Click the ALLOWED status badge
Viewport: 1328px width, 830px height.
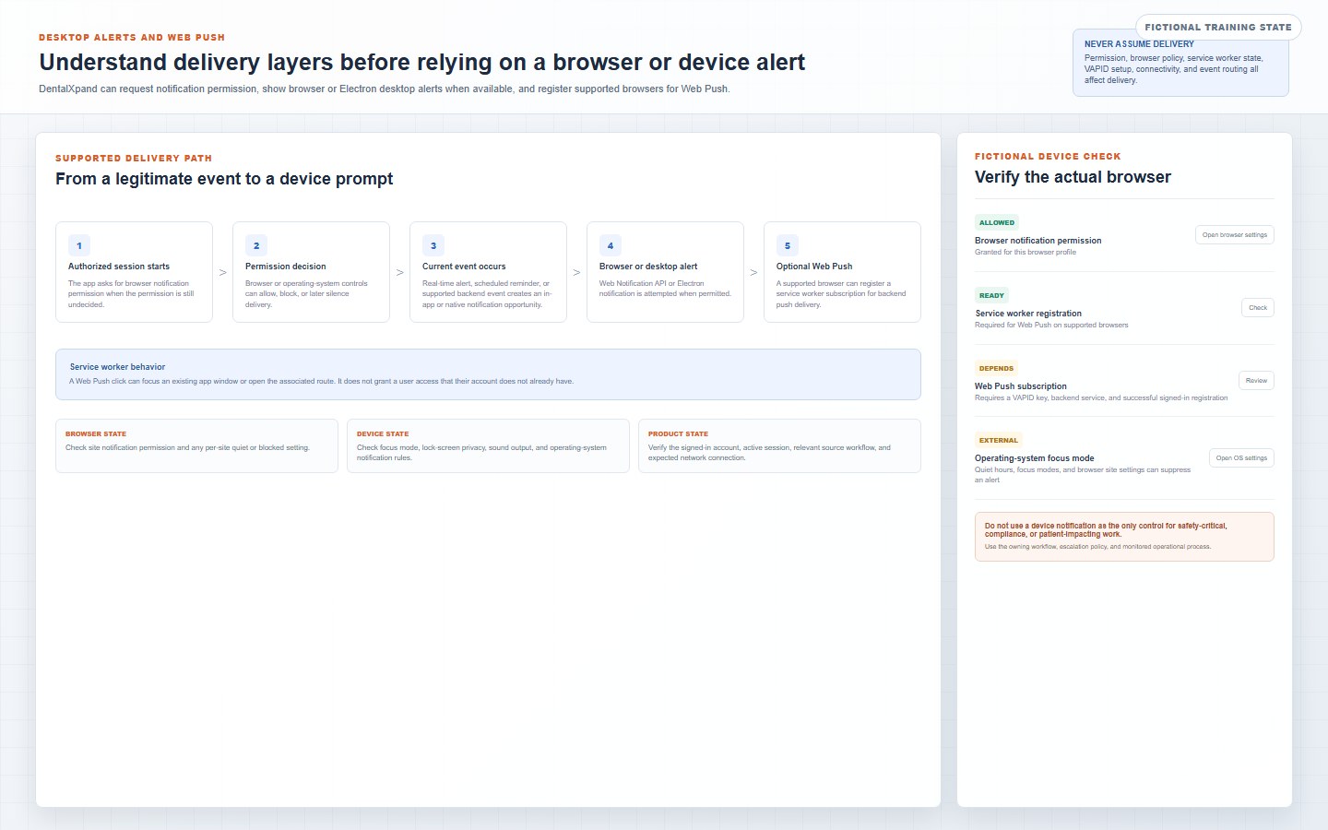pos(997,222)
